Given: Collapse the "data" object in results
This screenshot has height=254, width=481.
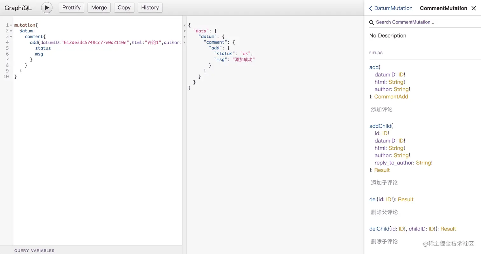Looking at the screenshot, I should (x=185, y=31).
